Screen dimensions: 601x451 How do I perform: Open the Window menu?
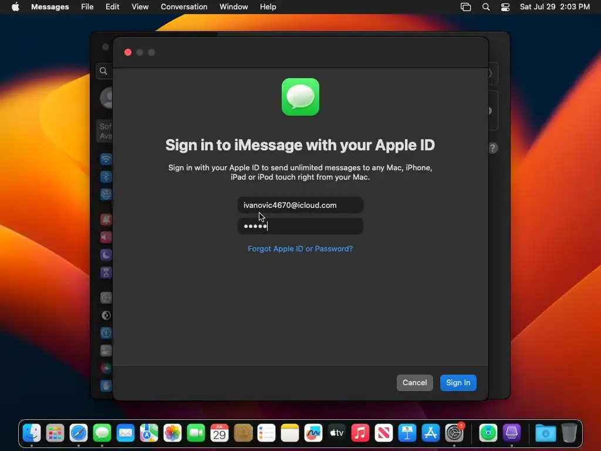[x=234, y=7]
